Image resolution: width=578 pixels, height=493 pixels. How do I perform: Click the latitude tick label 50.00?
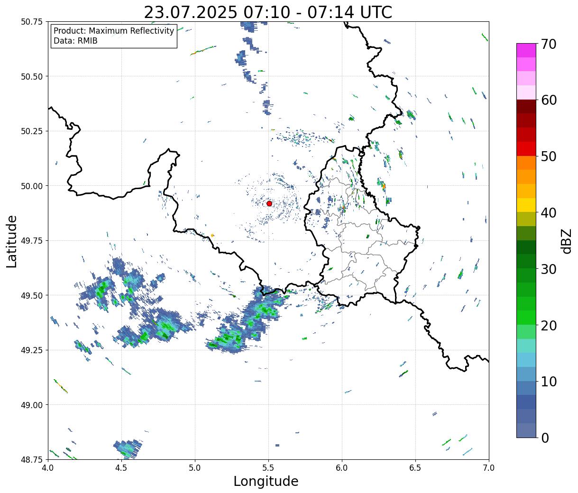tap(32, 186)
